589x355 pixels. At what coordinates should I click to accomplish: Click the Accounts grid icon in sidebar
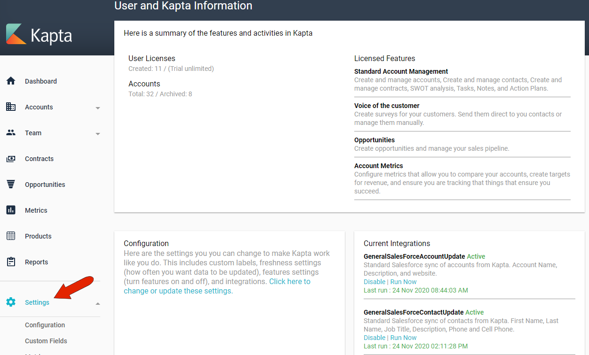point(11,107)
